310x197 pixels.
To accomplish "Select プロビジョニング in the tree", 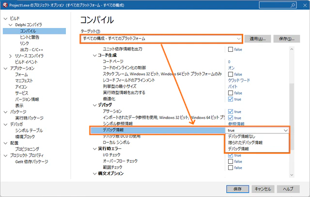I will pyautogui.click(x=27, y=149).
